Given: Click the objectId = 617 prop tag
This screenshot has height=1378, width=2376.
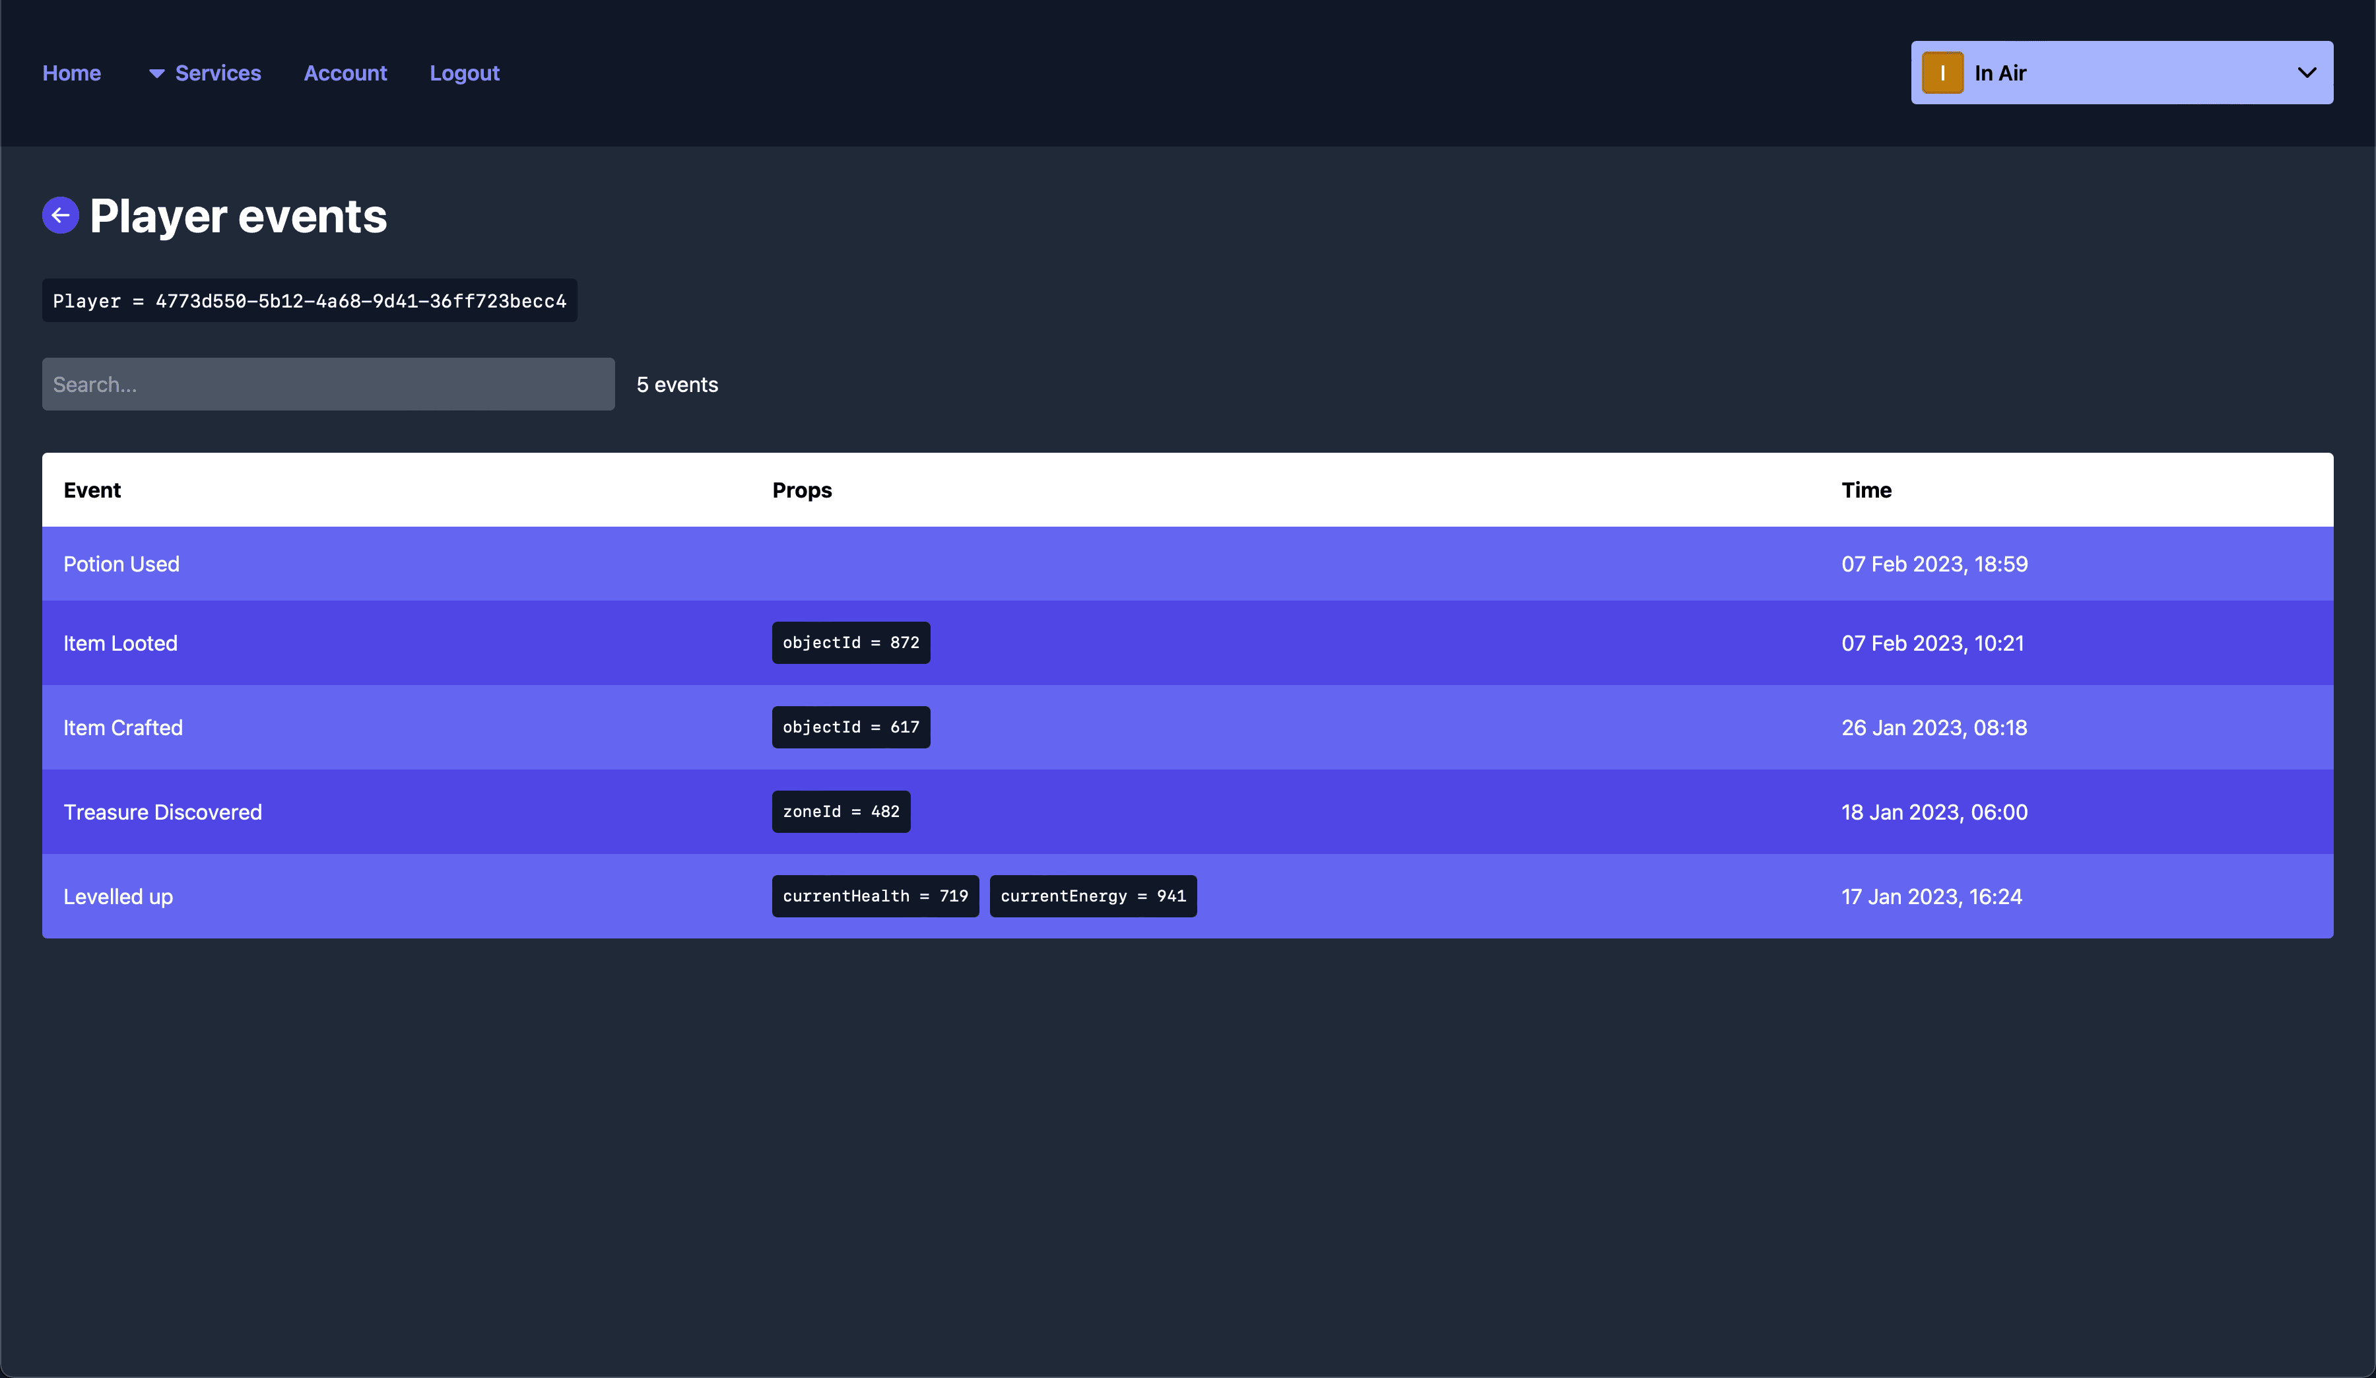Looking at the screenshot, I should [x=851, y=727].
